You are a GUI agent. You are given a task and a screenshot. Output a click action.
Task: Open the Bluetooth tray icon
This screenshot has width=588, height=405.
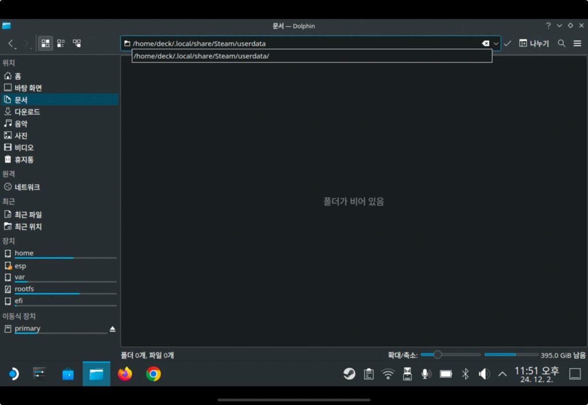coord(465,374)
